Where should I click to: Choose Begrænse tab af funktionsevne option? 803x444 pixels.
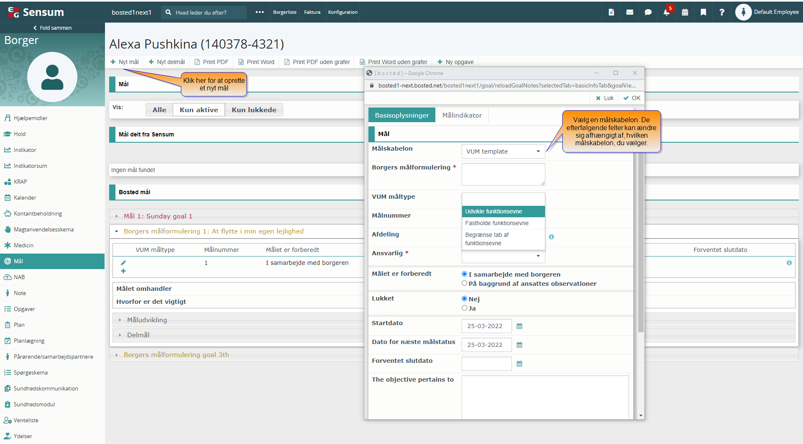point(503,239)
